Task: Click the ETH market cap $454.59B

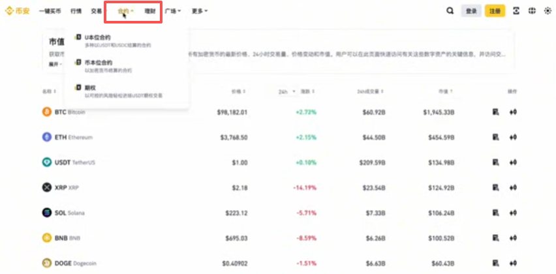Action: (x=441, y=137)
